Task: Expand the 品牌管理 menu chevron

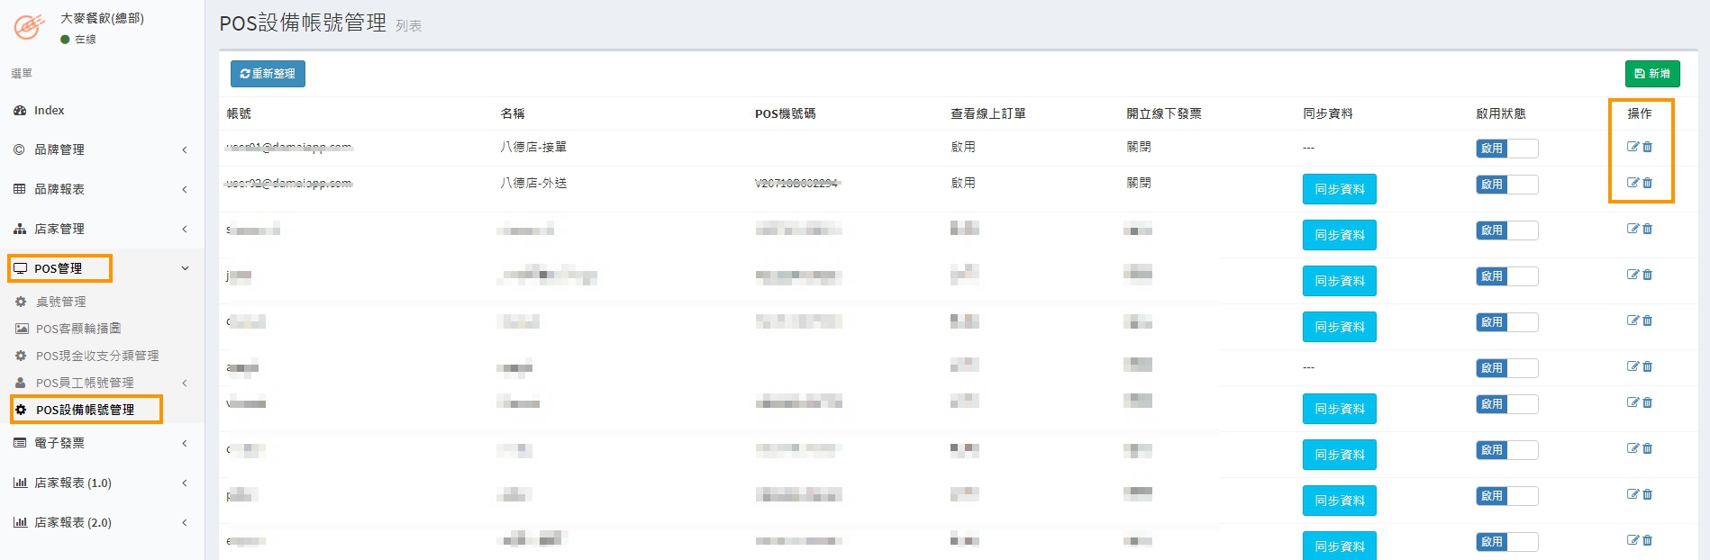Action: [185, 149]
